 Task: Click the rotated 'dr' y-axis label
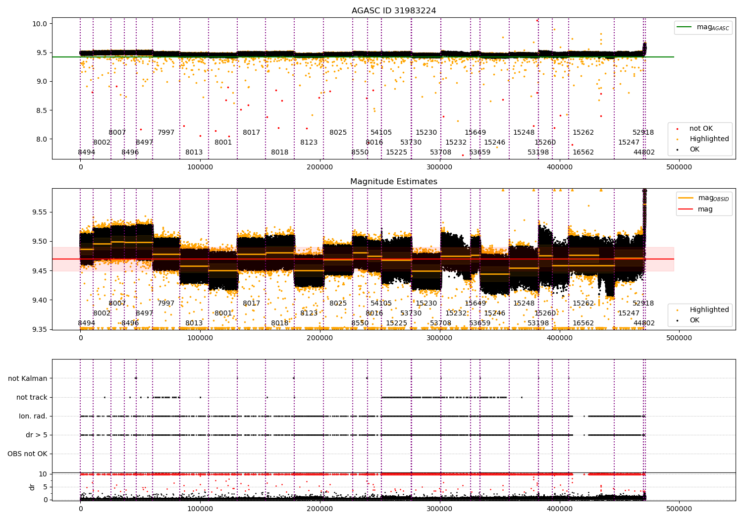tap(32, 487)
